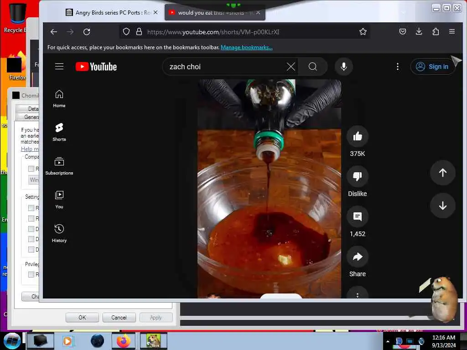Image resolution: width=467 pixels, height=350 pixels.
Task: Toggle YouTube guide hamburger menu
Action: click(x=59, y=67)
